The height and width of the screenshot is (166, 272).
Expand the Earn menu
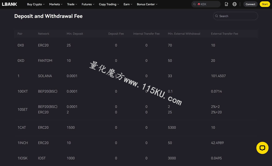(128, 4)
